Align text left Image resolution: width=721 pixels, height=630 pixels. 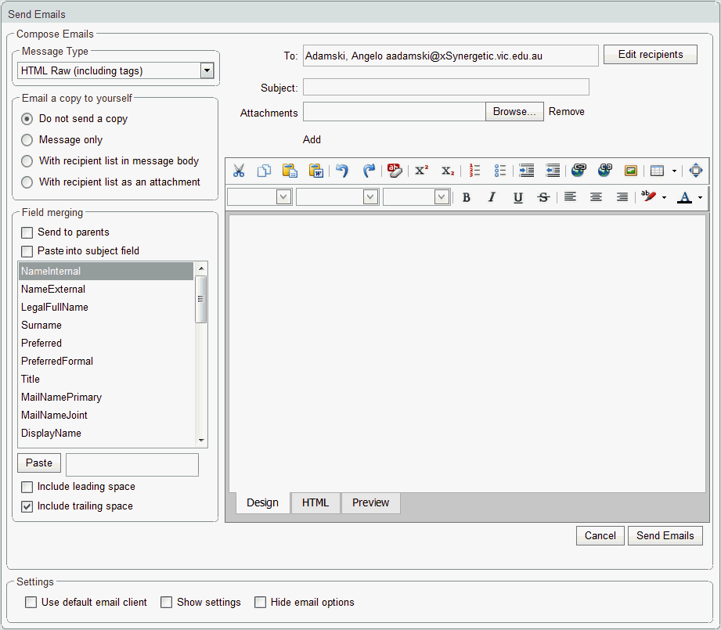pos(570,197)
